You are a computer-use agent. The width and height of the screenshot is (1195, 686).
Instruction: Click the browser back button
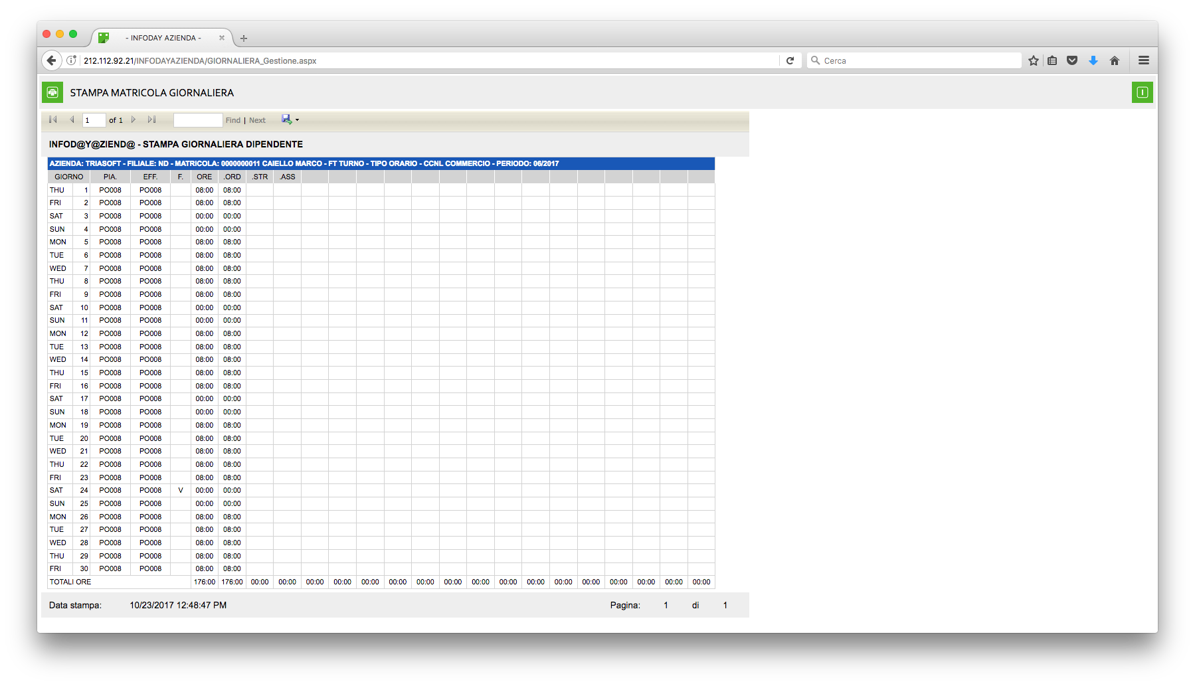51,60
